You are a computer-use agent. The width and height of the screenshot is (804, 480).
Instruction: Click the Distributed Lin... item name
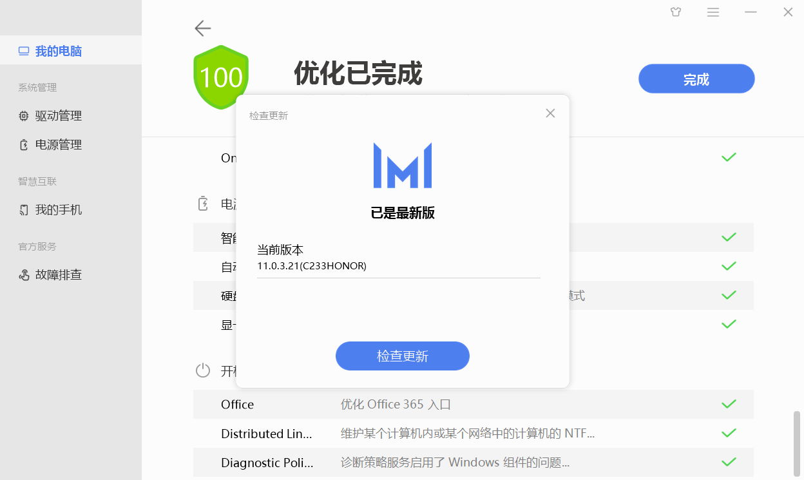point(267,434)
